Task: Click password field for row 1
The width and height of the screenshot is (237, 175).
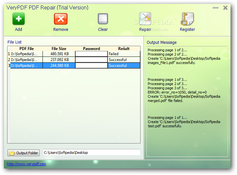Action: click(x=92, y=54)
